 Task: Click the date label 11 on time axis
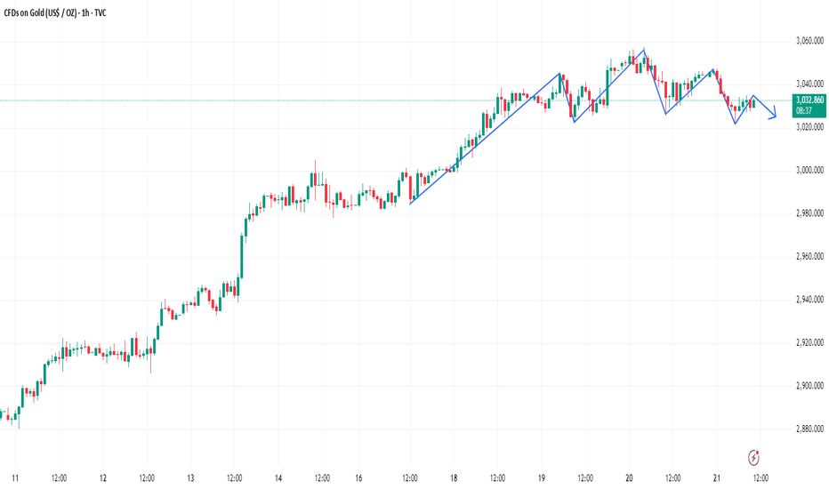(15, 478)
